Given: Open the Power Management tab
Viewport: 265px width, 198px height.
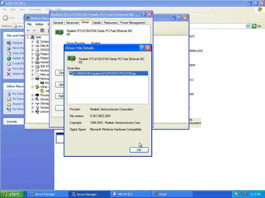Looking at the screenshot, I should (x=132, y=23).
